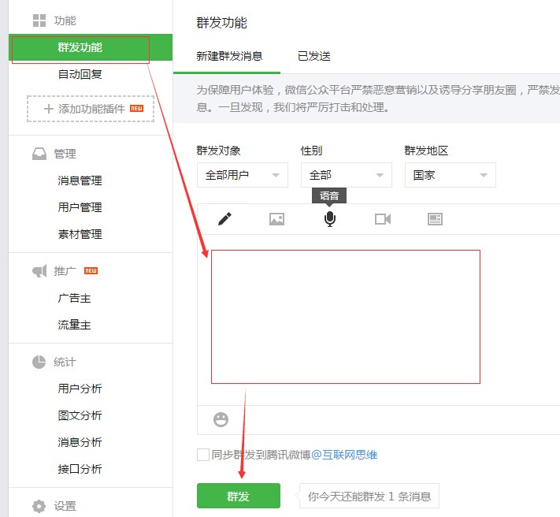560x517 pixels.
Task: Select the voice microphone icon
Action: point(330,219)
